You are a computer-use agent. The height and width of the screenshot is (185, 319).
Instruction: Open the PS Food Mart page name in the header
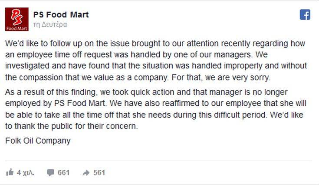pyautogui.click(x=61, y=15)
